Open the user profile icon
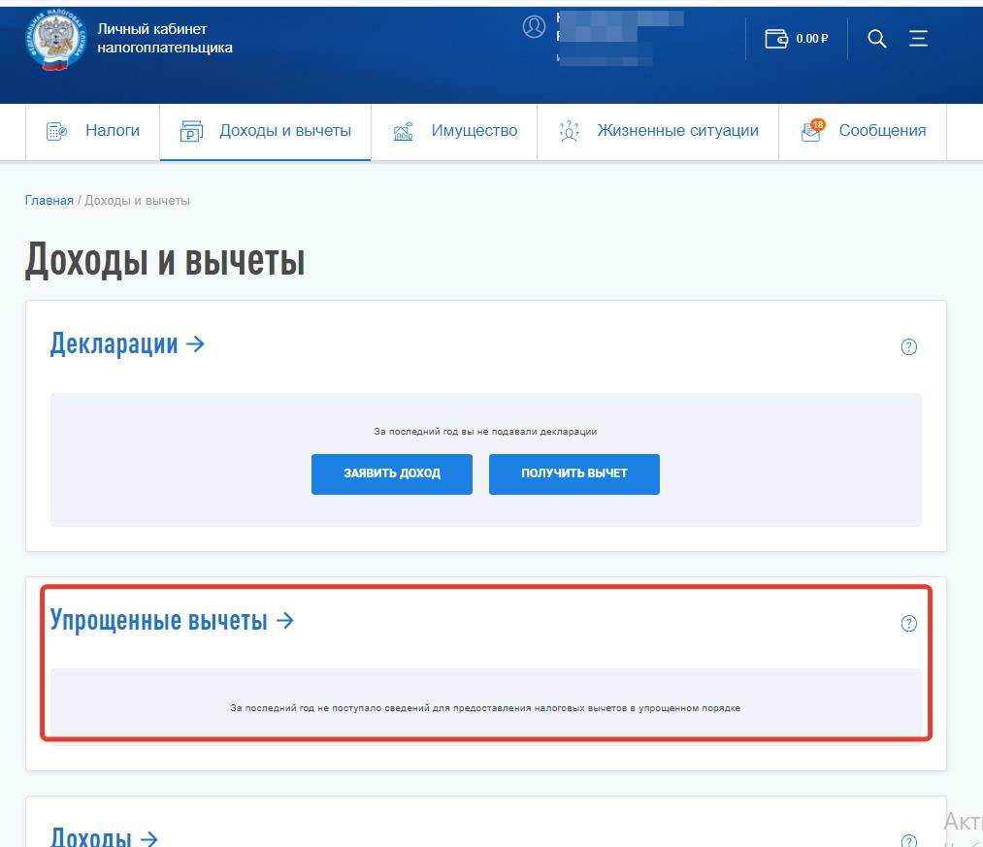The width and height of the screenshot is (983, 847). tap(534, 27)
